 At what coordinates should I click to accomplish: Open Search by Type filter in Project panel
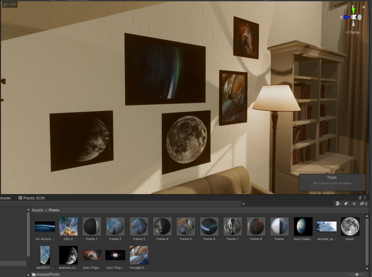(x=338, y=204)
